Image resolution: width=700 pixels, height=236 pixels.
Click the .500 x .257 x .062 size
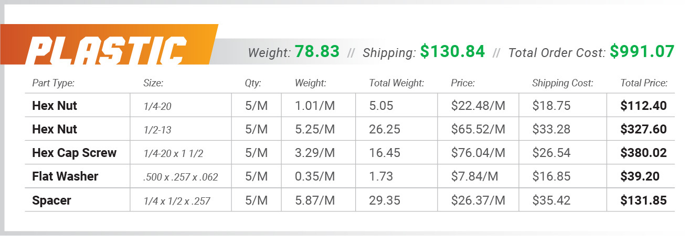click(181, 177)
